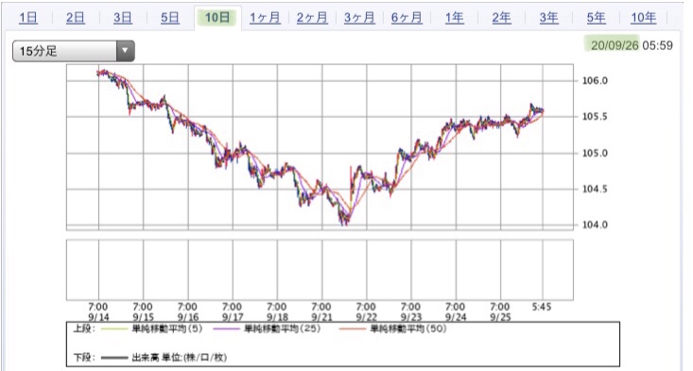Click the 単純移動平均(25) legend entry
Image resolution: width=693 pixels, height=371 pixels.
pyautogui.click(x=282, y=329)
